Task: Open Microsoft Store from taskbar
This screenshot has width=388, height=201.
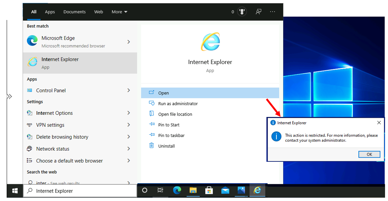Action: coord(209,190)
